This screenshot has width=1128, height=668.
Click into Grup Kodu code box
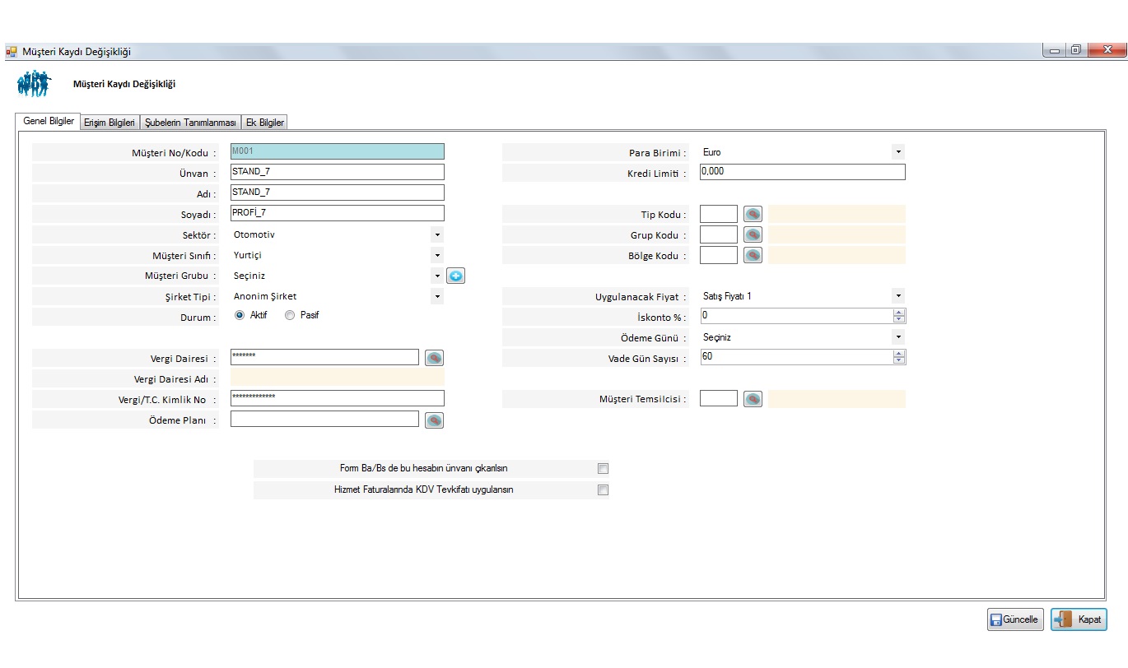click(719, 234)
